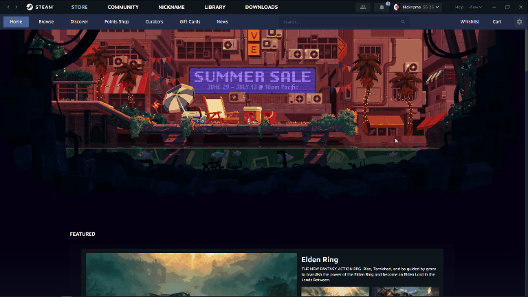Image resolution: width=528 pixels, height=297 pixels.
Task: Open the Wishlist page
Action: click(x=470, y=21)
